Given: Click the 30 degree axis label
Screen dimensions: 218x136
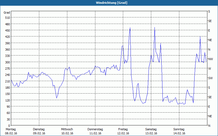Looking at the screenshot, I should [8, 119].
